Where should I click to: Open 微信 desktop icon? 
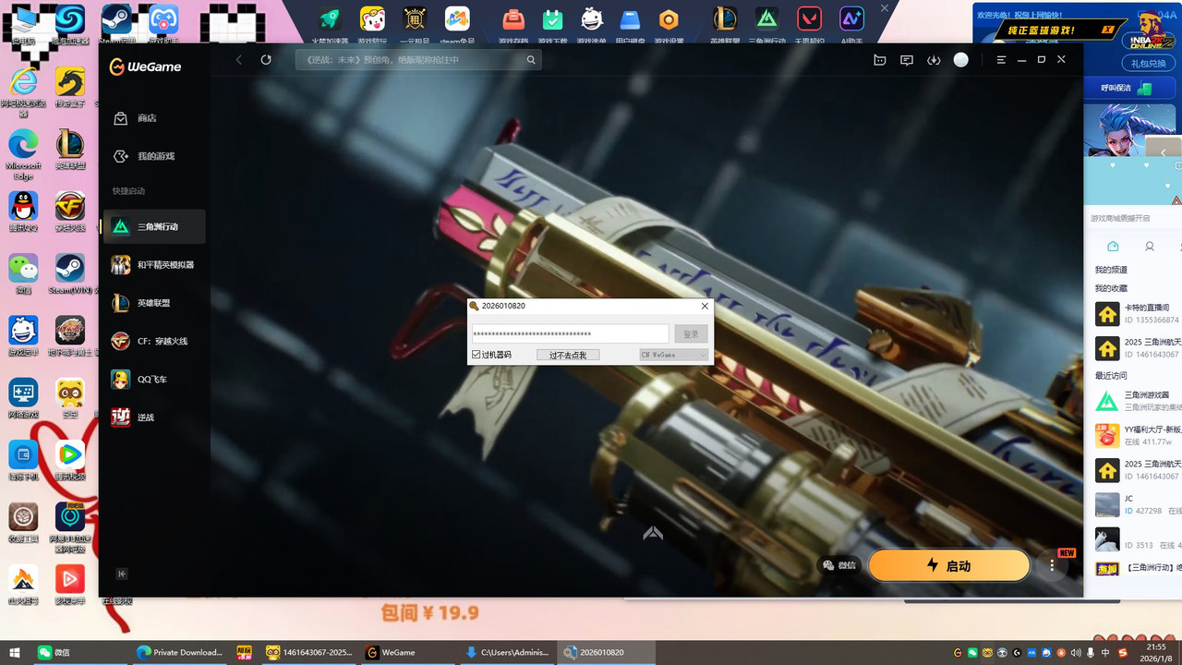pos(23,273)
